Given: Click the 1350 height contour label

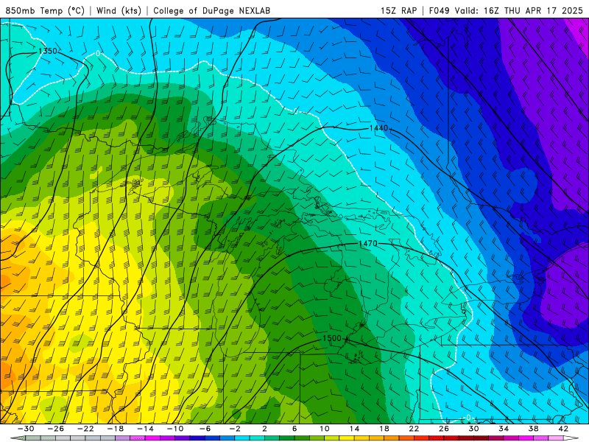Looking at the screenshot, I should click(x=48, y=51).
